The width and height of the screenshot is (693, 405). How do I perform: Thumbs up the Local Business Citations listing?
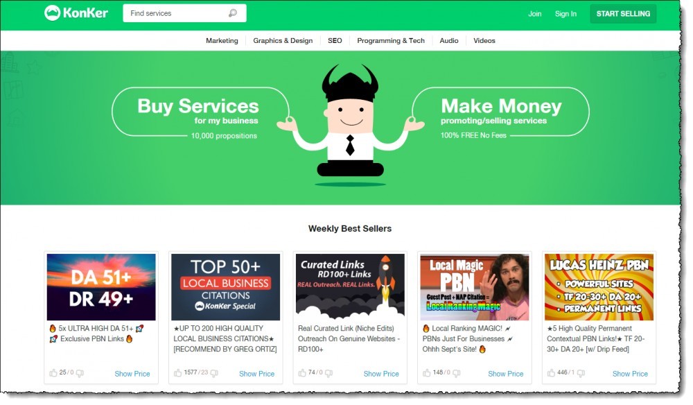[177, 373]
